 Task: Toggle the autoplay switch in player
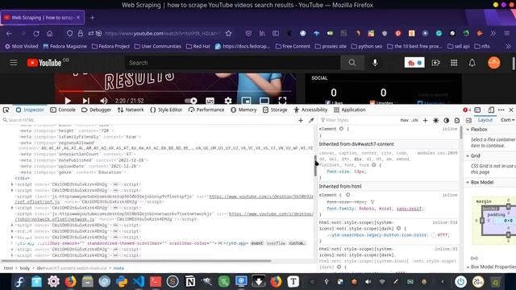tap(191, 101)
